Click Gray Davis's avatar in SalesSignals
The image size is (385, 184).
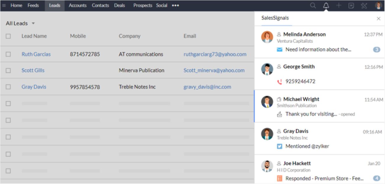267,134
